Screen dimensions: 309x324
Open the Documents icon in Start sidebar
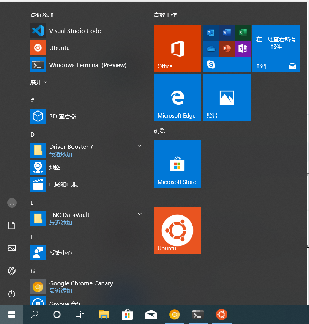pos(11,225)
